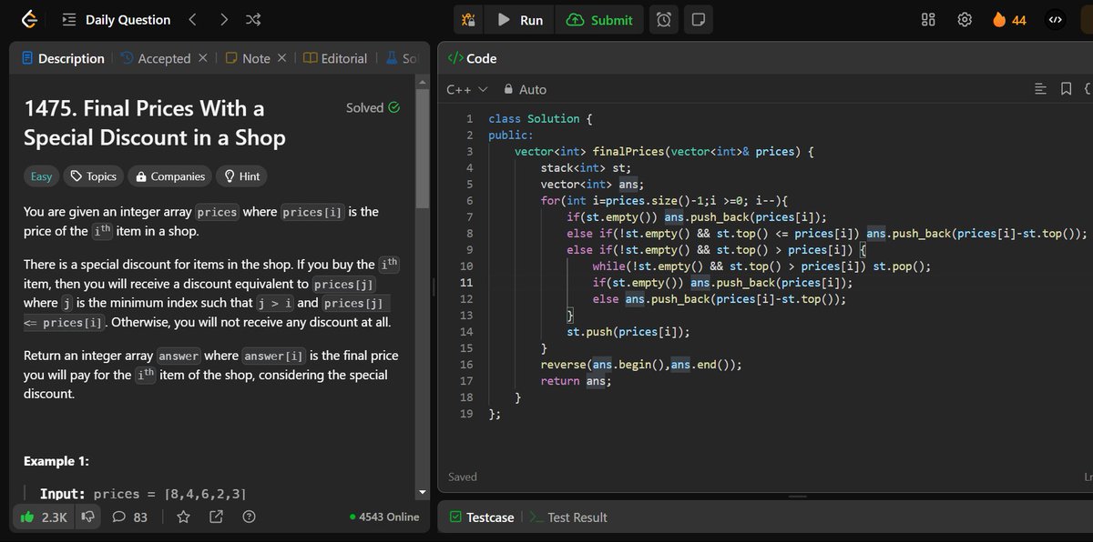Share the problem external link icon
The height and width of the screenshot is (542, 1093).
pyautogui.click(x=216, y=517)
